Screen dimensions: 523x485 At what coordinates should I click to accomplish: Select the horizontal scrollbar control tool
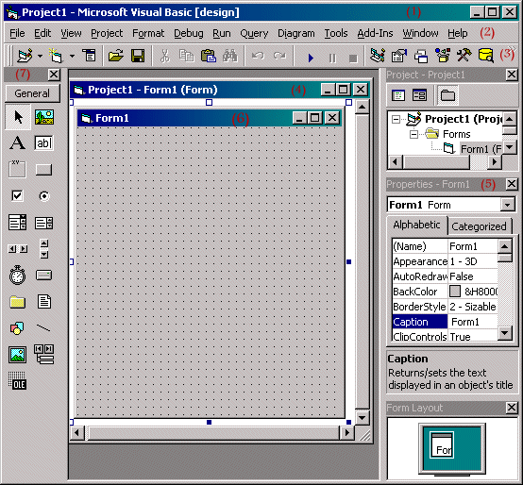[18, 249]
